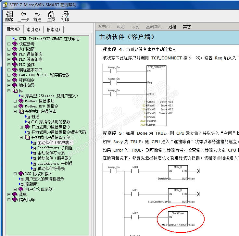Go back with the 上一步 arrow icon
239x236 pixels.
(23, 14)
